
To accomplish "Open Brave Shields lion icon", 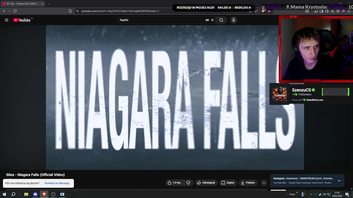I will coord(263,11).
